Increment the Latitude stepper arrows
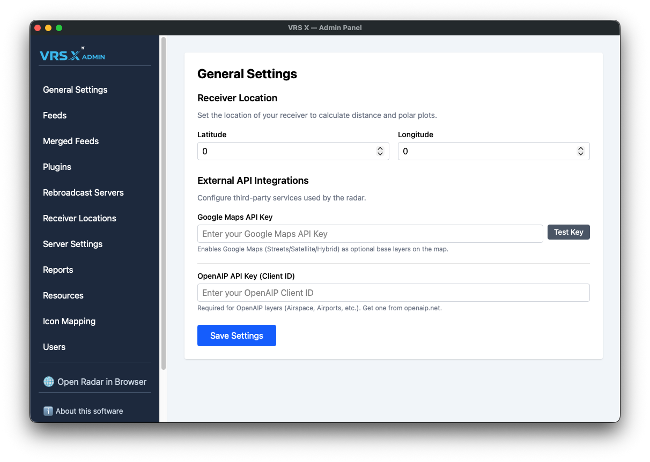Screen dimensions: 650x462 (x=380, y=149)
